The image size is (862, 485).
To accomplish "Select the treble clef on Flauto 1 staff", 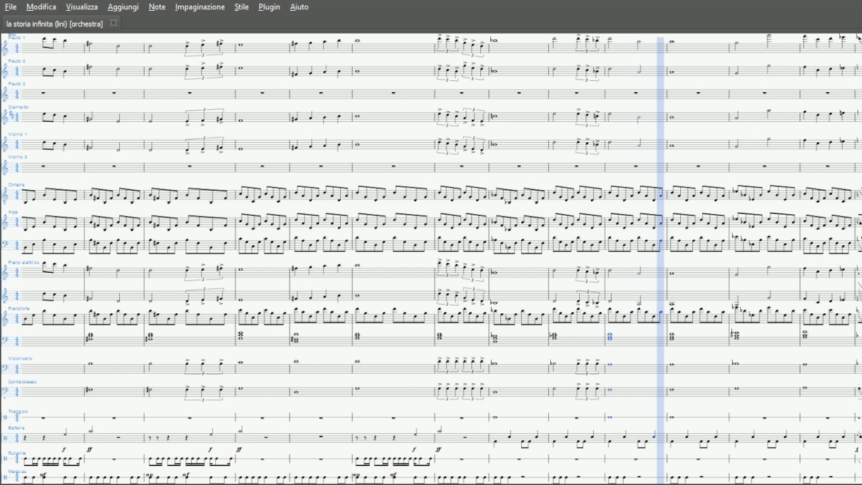I will tap(6, 47).
